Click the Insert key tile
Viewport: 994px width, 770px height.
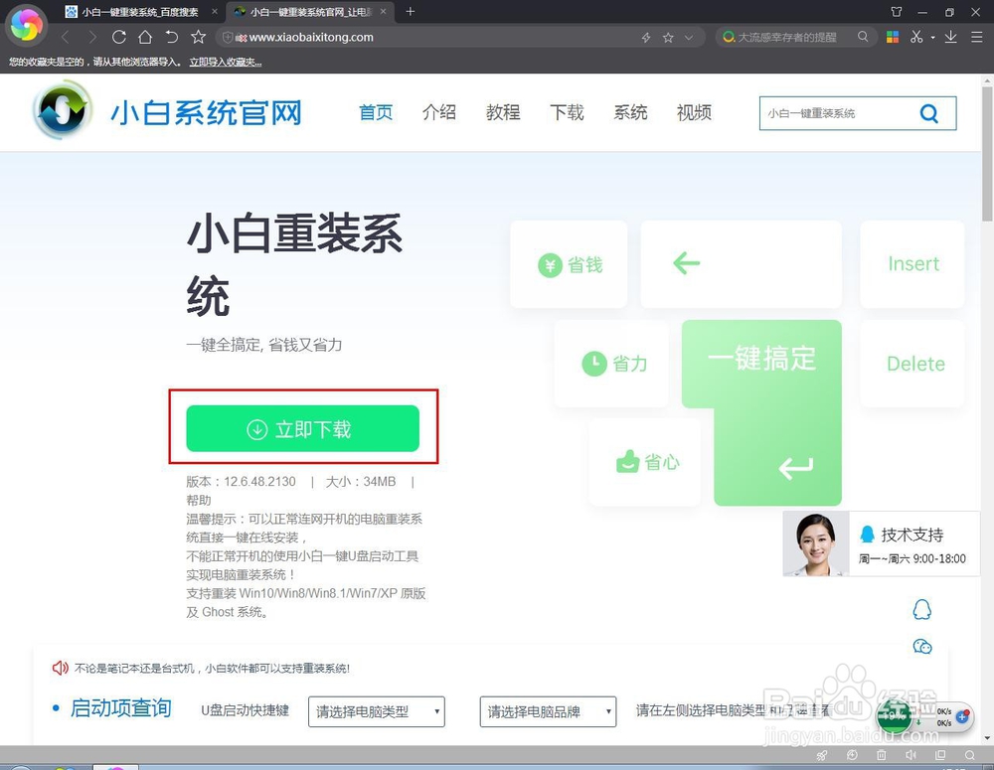(x=912, y=264)
